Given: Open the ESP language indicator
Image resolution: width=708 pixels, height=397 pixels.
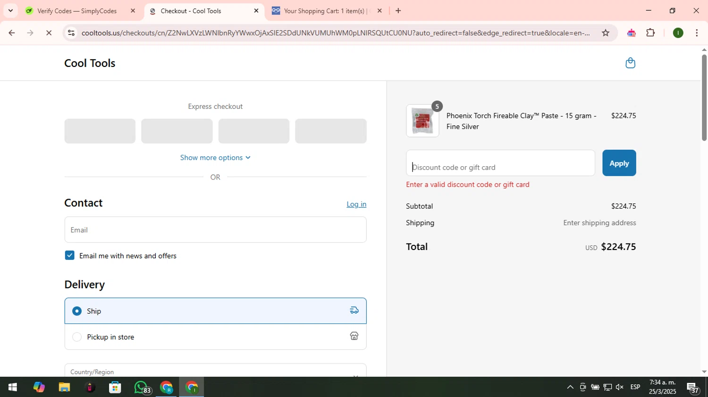Looking at the screenshot, I should click(x=635, y=387).
